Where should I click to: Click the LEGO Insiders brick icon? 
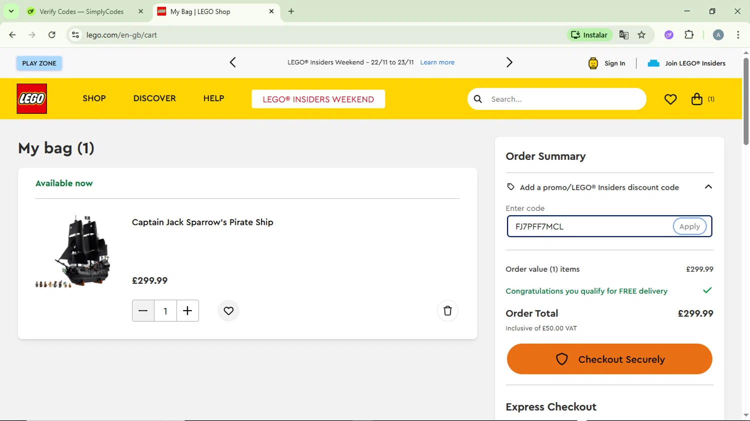653,63
